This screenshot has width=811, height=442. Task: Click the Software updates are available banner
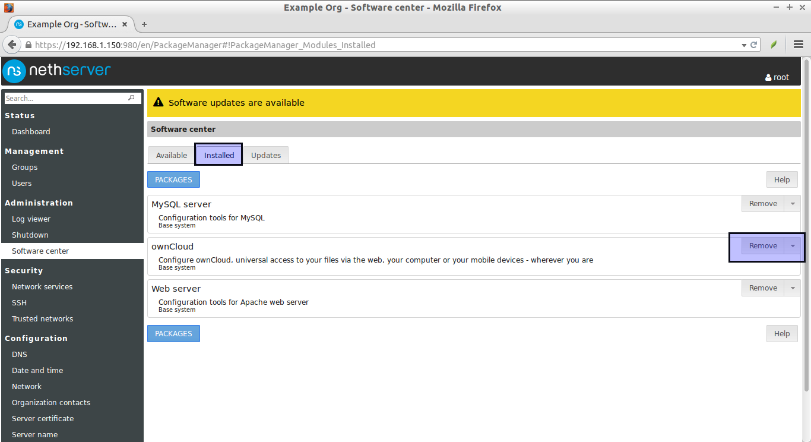pos(474,103)
